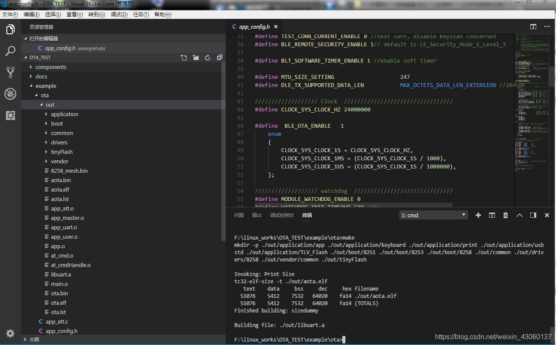The width and height of the screenshot is (556, 345).
Task: Maximize the panel with up chevron
Action: [520, 215]
